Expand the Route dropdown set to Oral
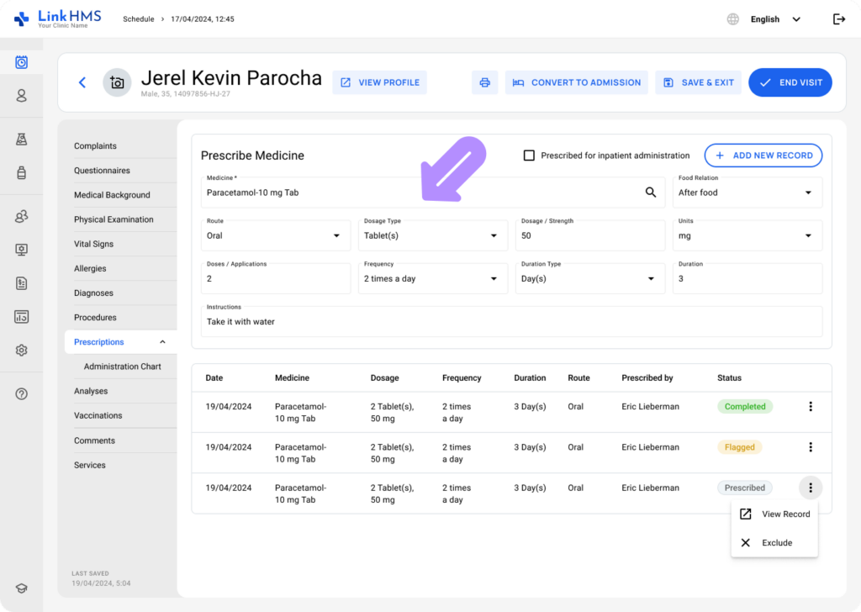 [x=276, y=236]
